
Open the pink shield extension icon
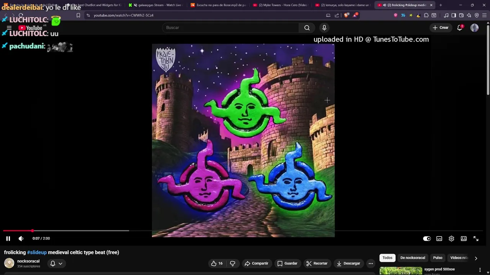395,15
